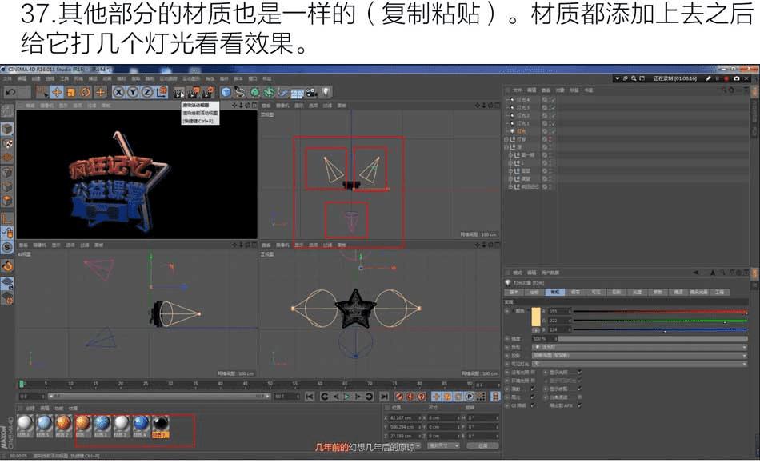This screenshot has width=760, height=475.
Task: Toggle the X axis lock
Action: 118,92
